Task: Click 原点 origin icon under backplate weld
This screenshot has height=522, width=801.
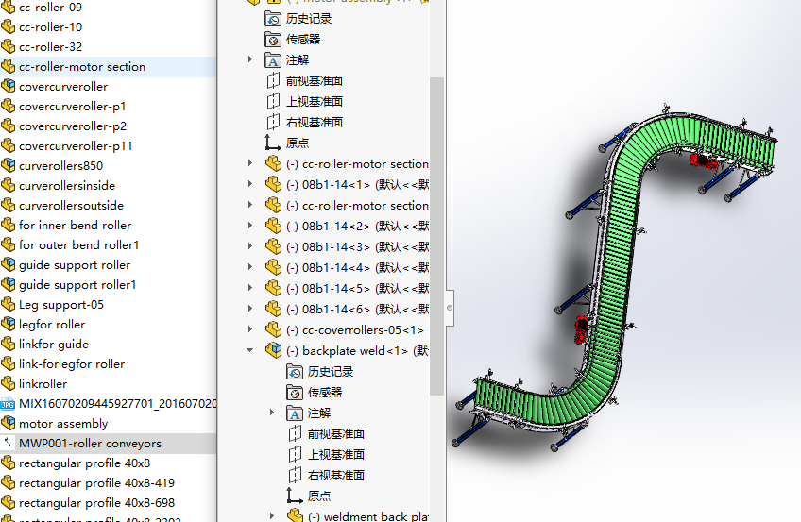Action: [x=295, y=496]
